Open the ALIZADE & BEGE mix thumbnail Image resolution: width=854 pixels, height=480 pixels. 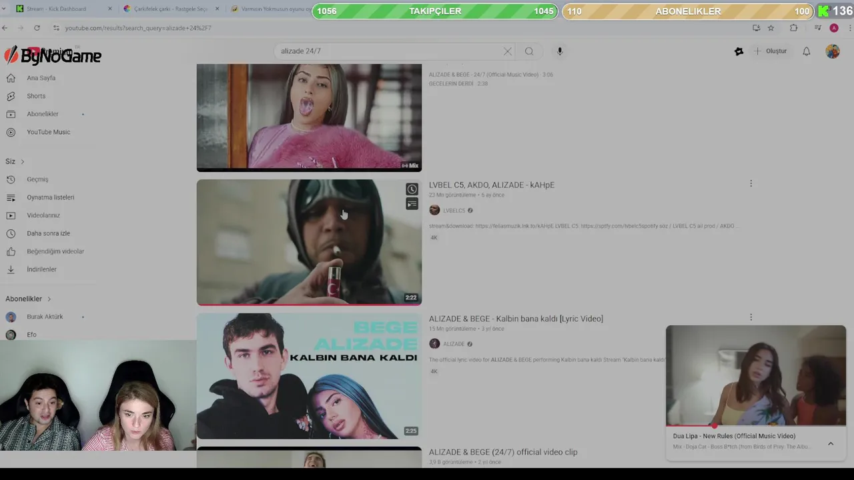coord(309,117)
